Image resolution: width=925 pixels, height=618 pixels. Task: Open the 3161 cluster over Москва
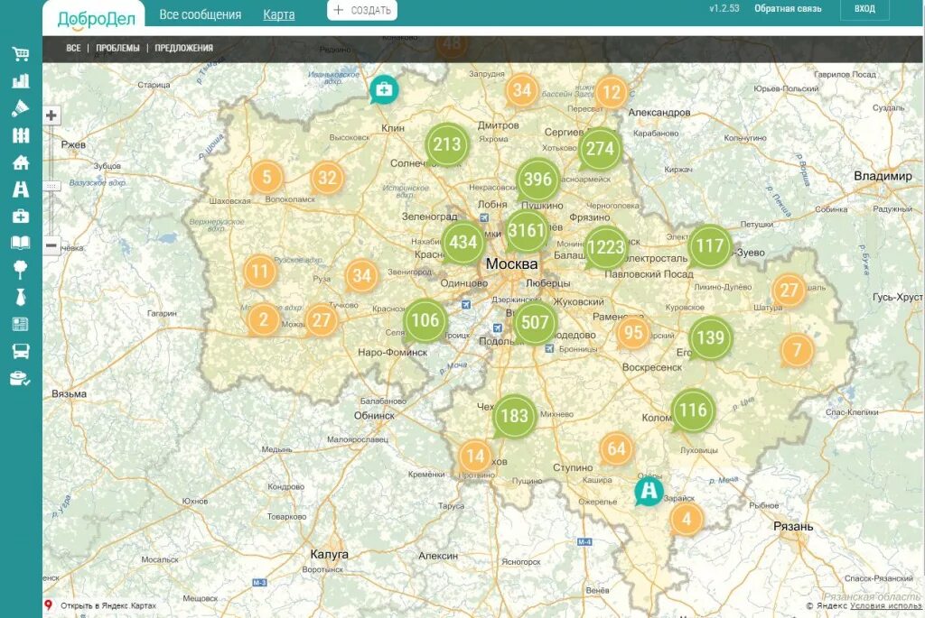(527, 230)
